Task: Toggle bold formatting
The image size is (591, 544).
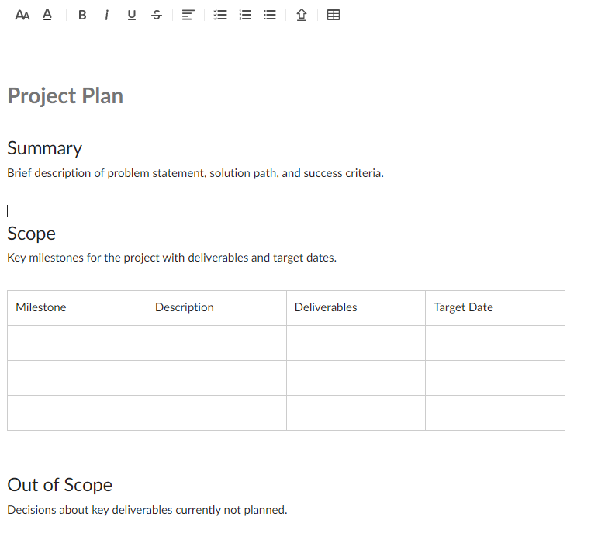Action: (82, 15)
